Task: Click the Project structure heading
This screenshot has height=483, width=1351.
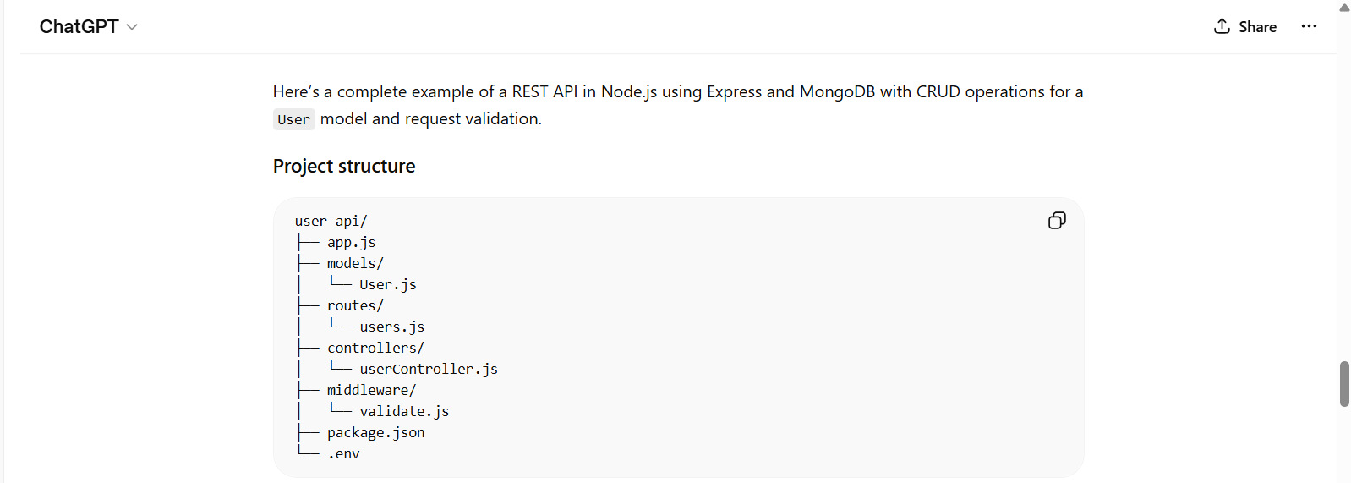Action: [x=344, y=167]
